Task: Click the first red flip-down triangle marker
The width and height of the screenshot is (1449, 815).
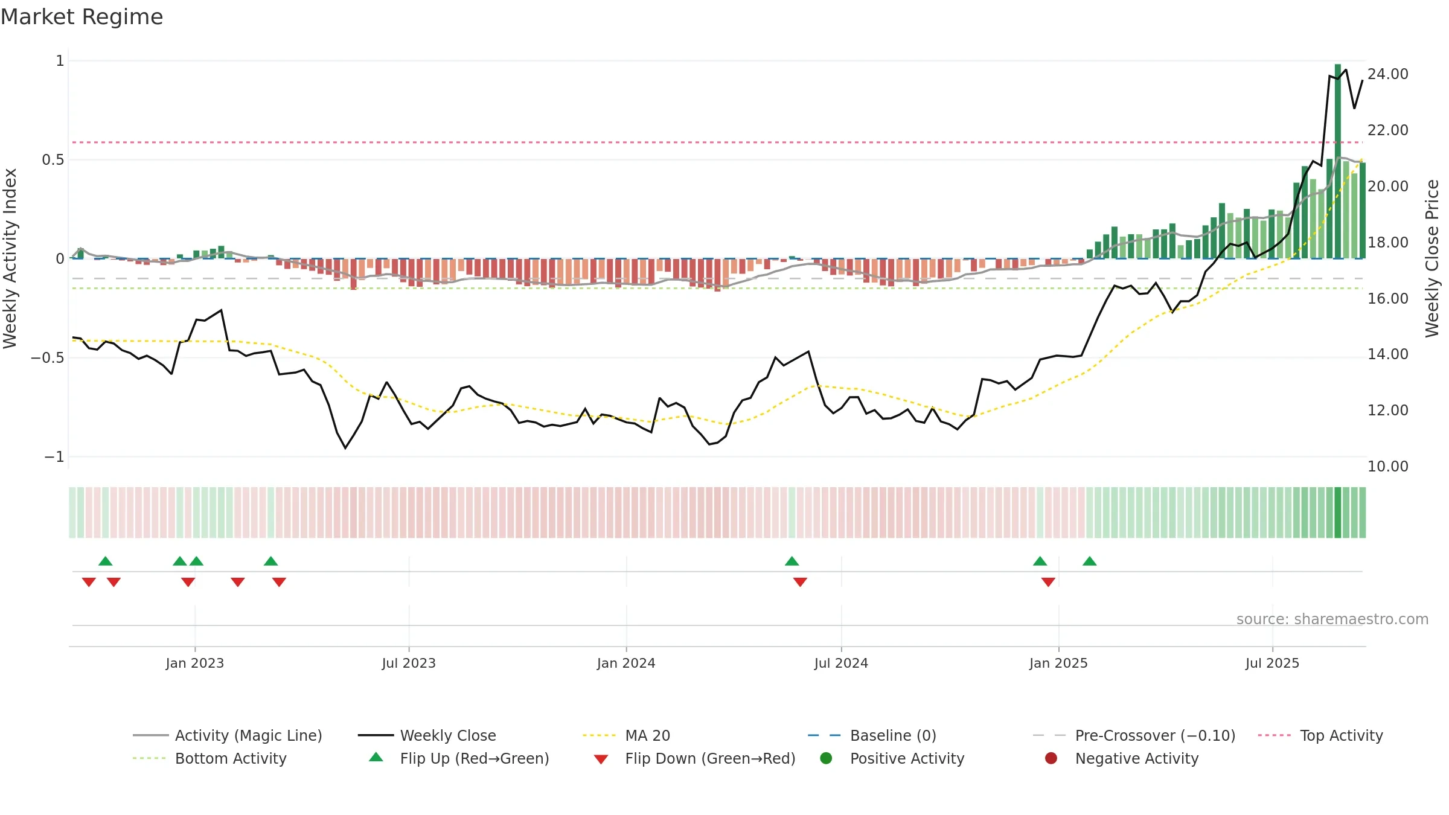Action: (89, 582)
